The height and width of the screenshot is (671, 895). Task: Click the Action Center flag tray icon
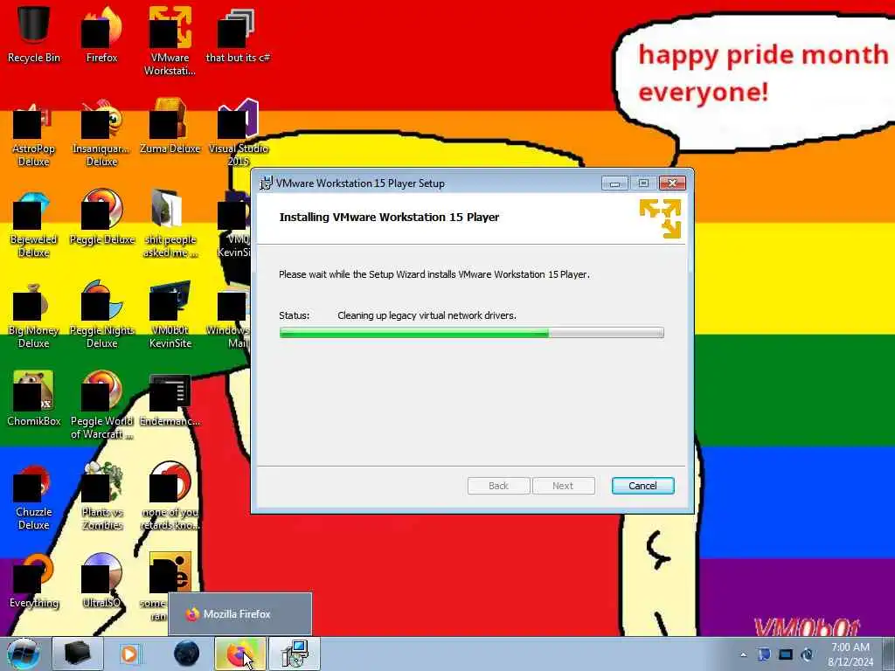click(x=764, y=654)
